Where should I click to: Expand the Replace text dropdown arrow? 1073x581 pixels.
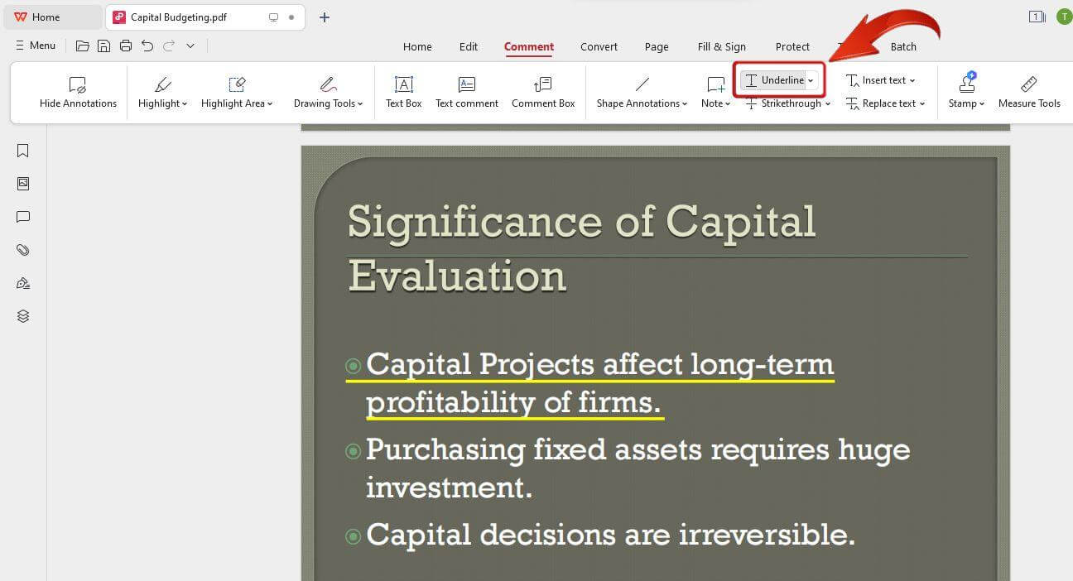(921, 104)
